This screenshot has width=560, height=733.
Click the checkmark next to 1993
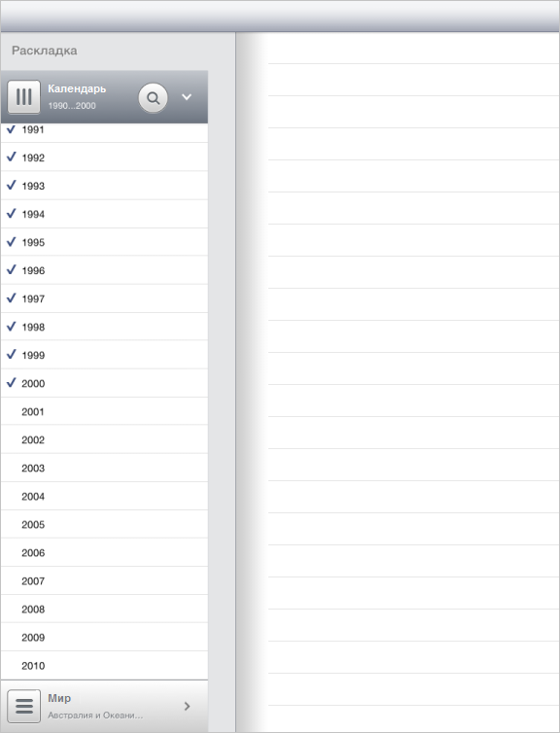12,185
